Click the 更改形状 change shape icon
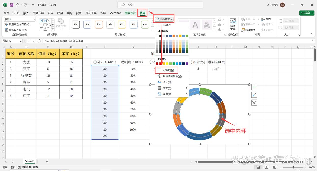This screenshot has height=171, width=317. click(x=60, y=21)
